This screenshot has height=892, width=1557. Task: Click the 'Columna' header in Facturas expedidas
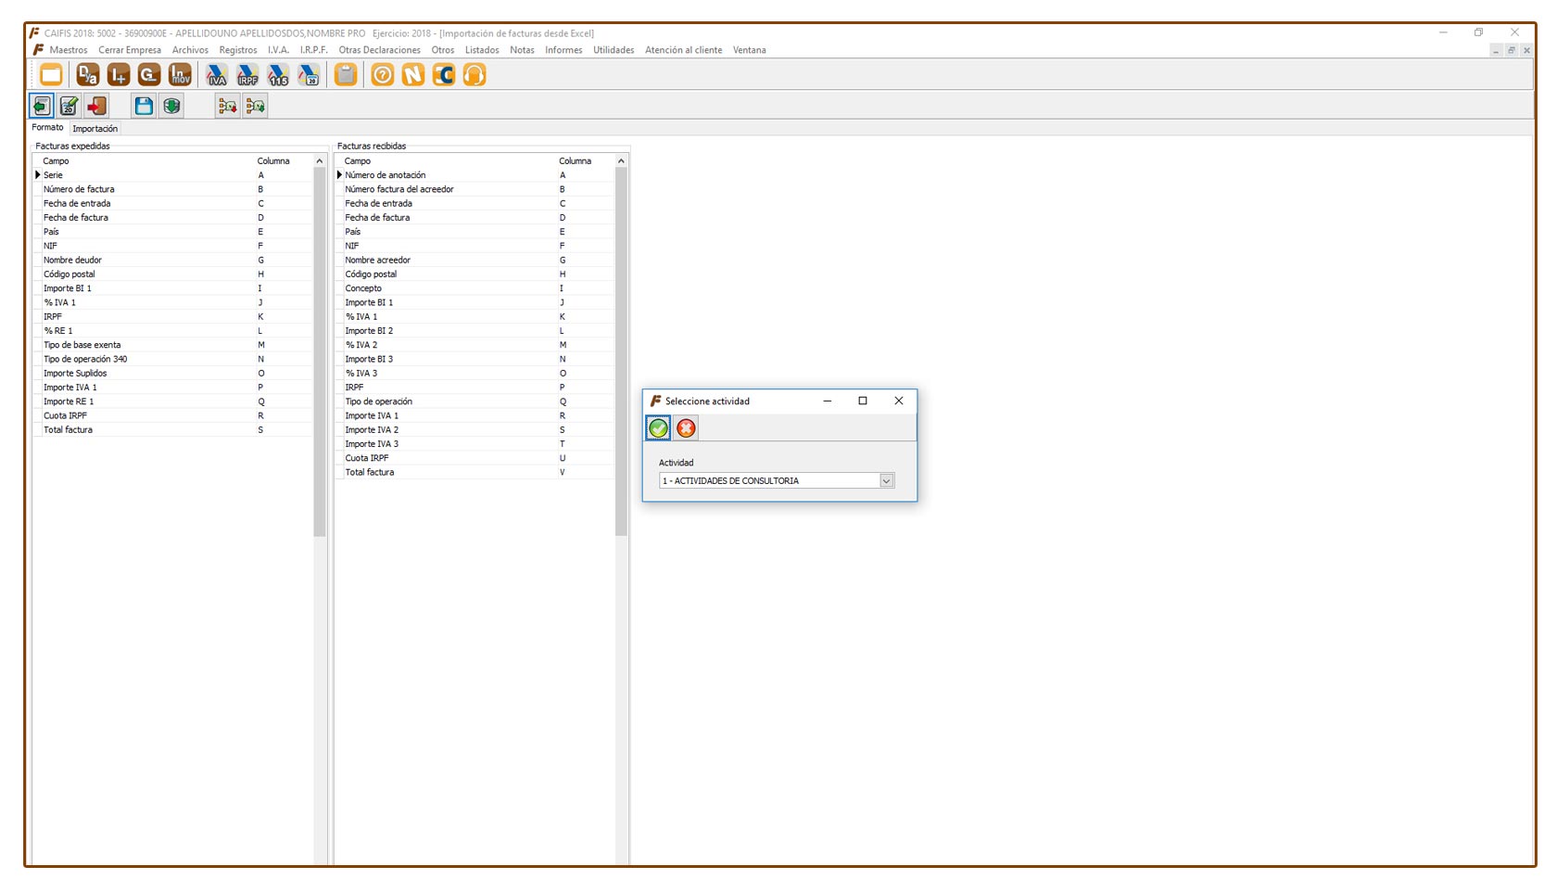pos(273,161)
